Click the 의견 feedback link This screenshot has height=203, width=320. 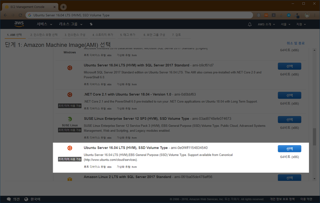point(16,199)
